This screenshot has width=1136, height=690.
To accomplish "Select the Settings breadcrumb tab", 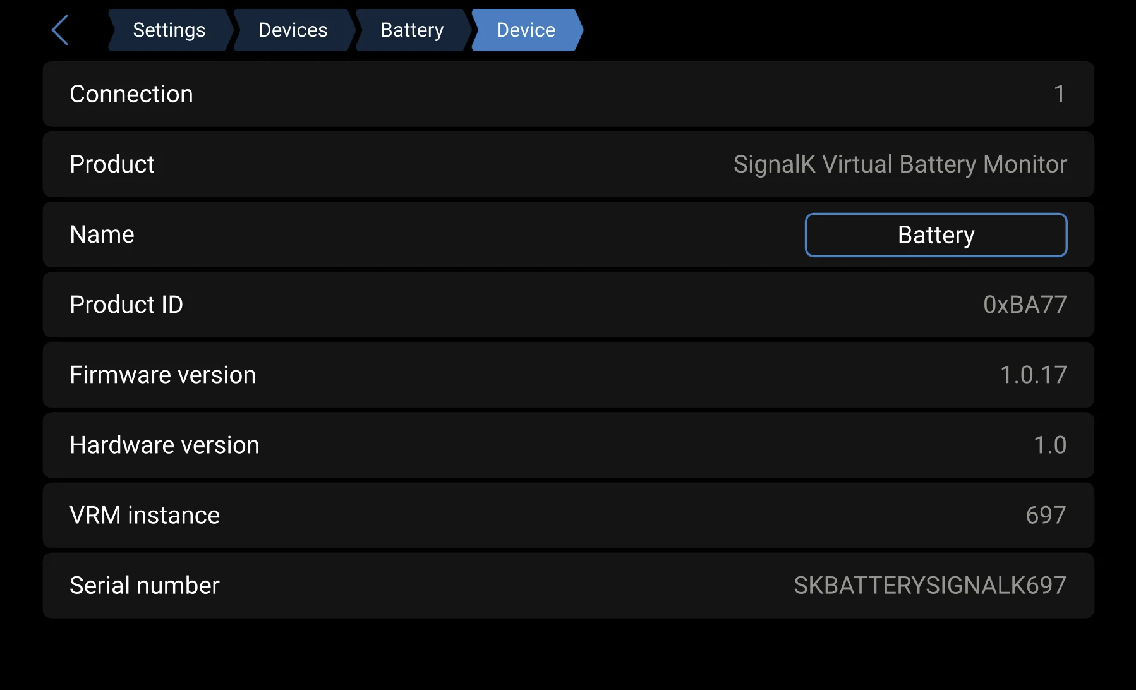I will click(169, 30).
